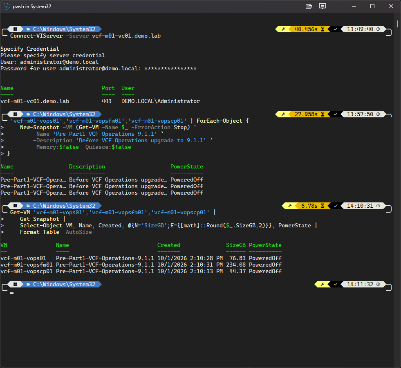Click the Windows logo in first prompt
The image size is (401, 368).
coord(16,29)
